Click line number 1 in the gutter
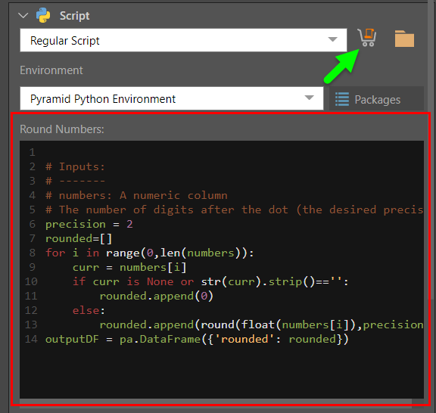 pos(33,152)
